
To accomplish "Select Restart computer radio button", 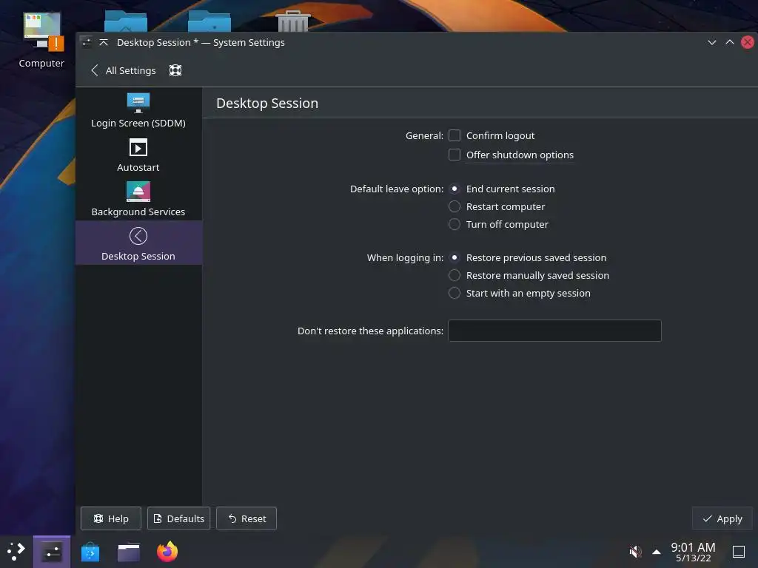I will point(455,207).
